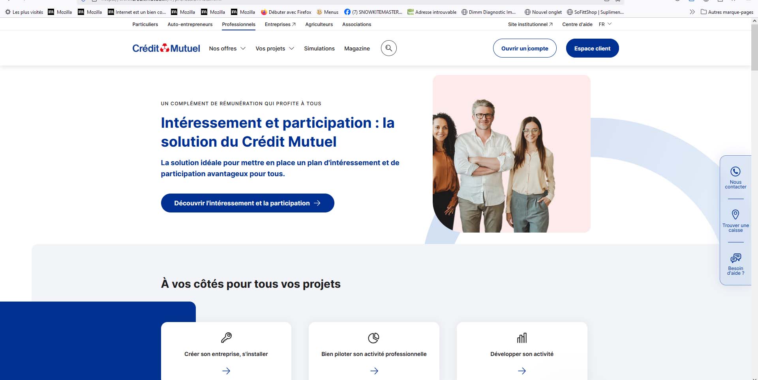This screenshot has width=758, height=380.
Task: Open the Internet est un bien co... bookmark
Action: pyautogui.click(x=137, y=12)
